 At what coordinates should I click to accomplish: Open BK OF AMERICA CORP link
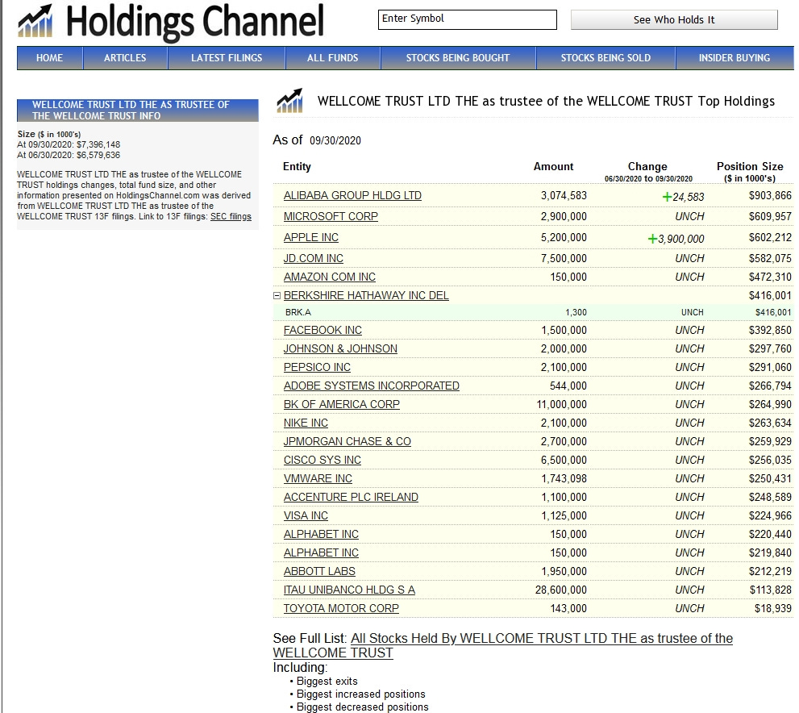(341, 405)
